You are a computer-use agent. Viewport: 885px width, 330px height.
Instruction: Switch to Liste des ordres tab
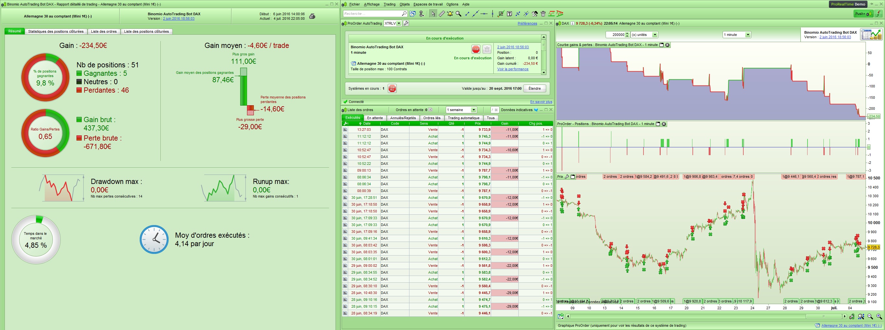(104, 31)
